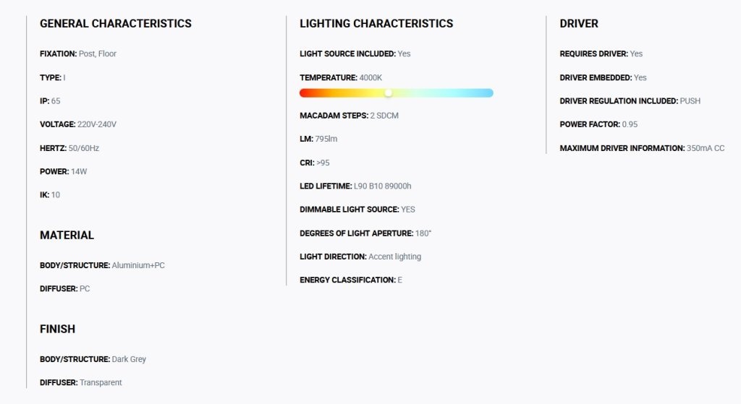Click the Diffuser Transparent finish entry

pyautogui.click(x=81, y=382)
